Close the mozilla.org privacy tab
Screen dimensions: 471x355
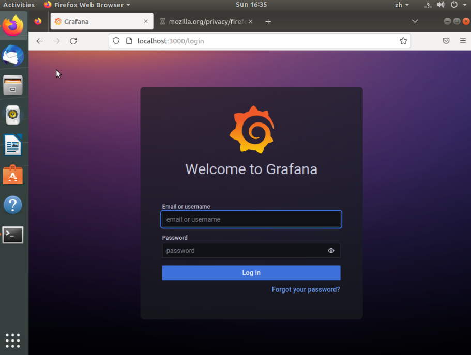251,21
